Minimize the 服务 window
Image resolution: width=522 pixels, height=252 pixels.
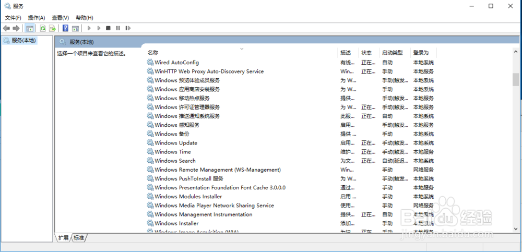pyautogui.click(x=471, y=6)
